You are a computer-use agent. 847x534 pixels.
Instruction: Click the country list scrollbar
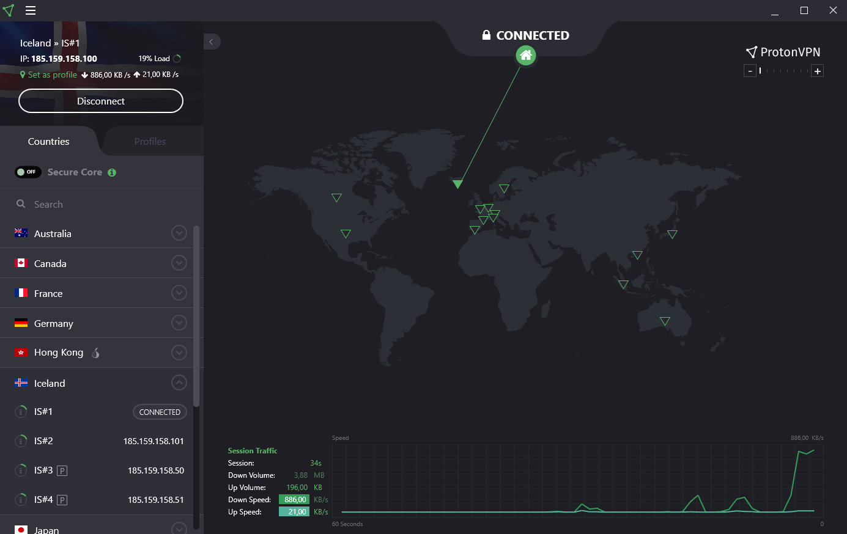[196, 316]
